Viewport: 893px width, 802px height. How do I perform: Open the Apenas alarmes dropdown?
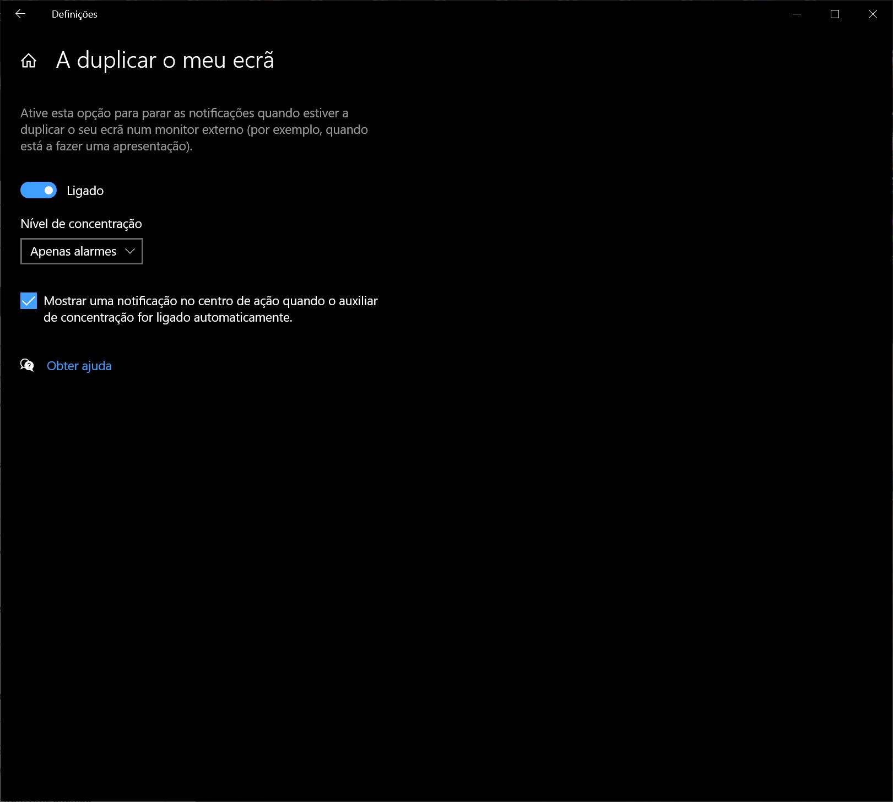point(82,251)
